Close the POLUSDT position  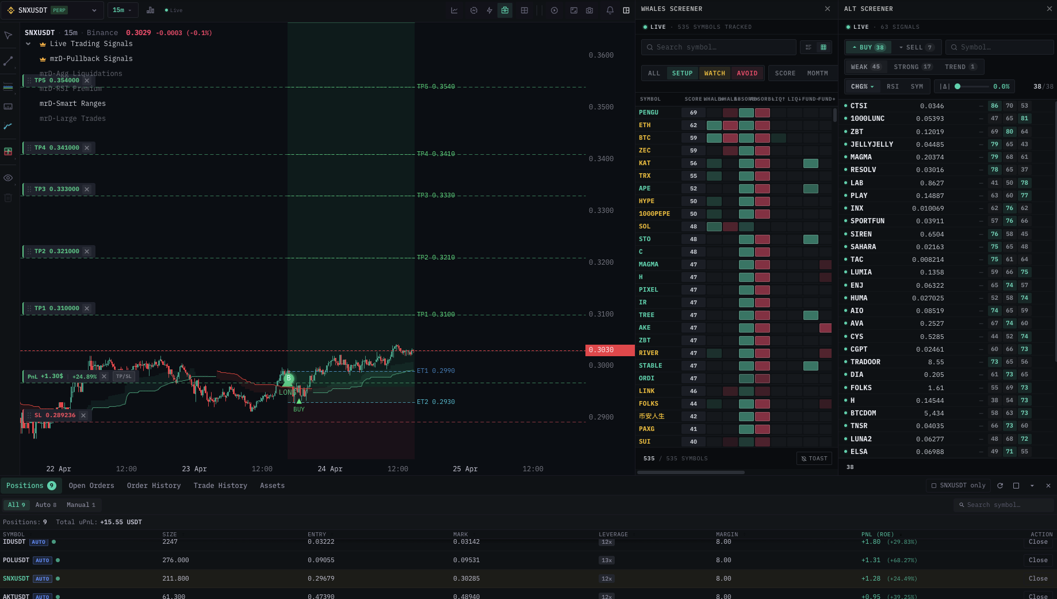click(1038, 560)
